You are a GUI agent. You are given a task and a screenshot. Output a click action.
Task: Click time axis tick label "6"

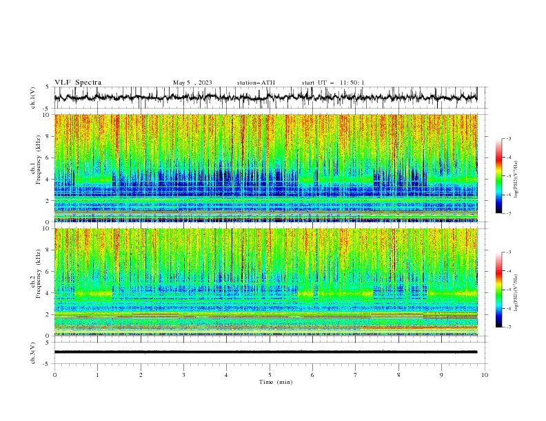312,375
